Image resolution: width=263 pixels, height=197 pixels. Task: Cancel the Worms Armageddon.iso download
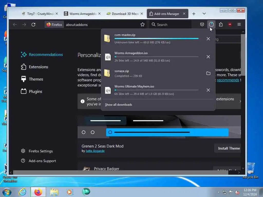click(208, 57)
